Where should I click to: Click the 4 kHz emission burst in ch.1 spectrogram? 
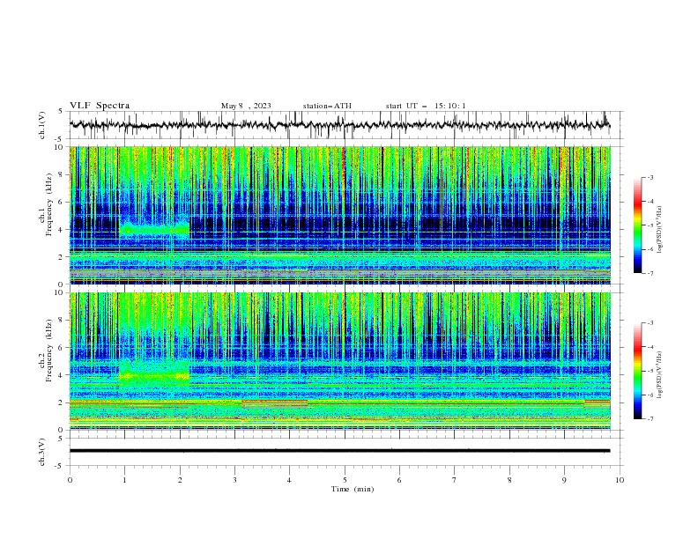pyautogui.click(x=154, y=230)
